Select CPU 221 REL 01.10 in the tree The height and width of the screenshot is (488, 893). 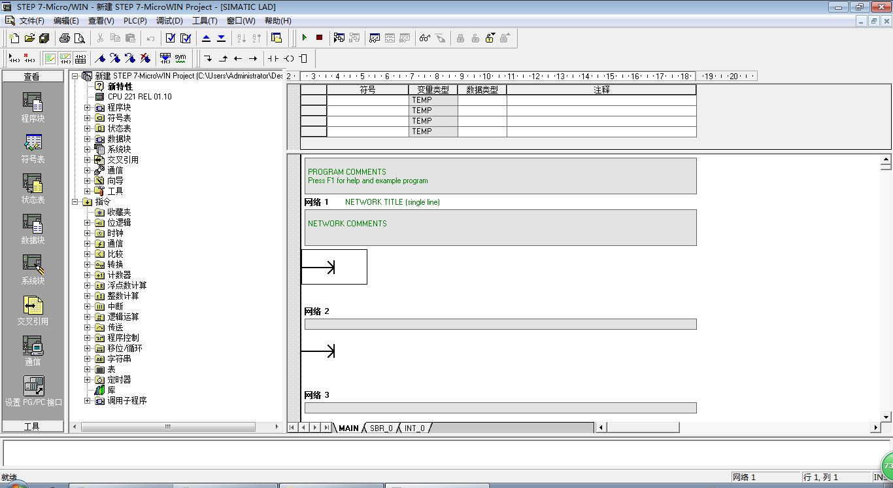pos(139,97)
